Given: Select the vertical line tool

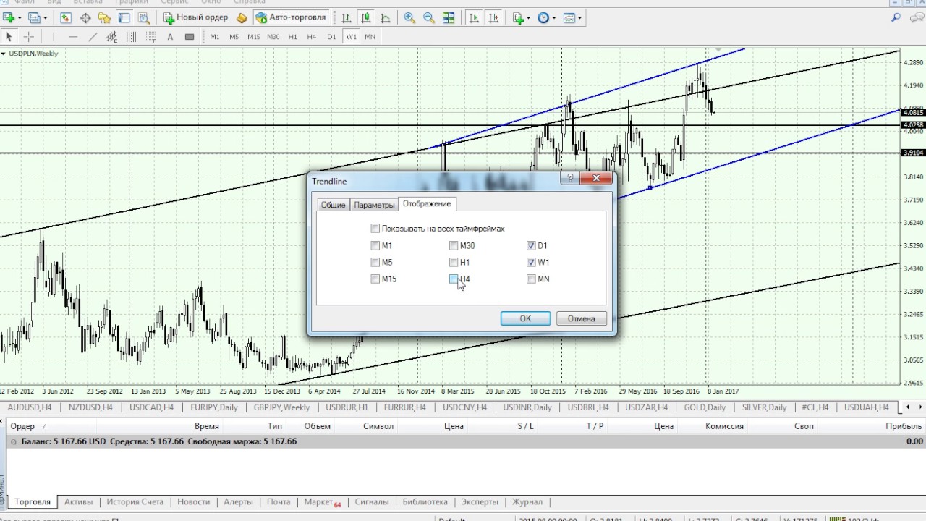Looking at the screenshot, I should (53, 36).
